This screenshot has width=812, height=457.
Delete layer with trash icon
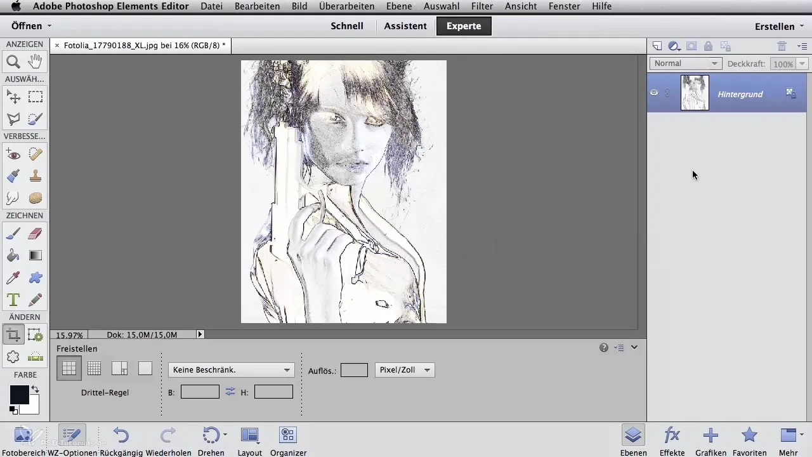point(782,46)
